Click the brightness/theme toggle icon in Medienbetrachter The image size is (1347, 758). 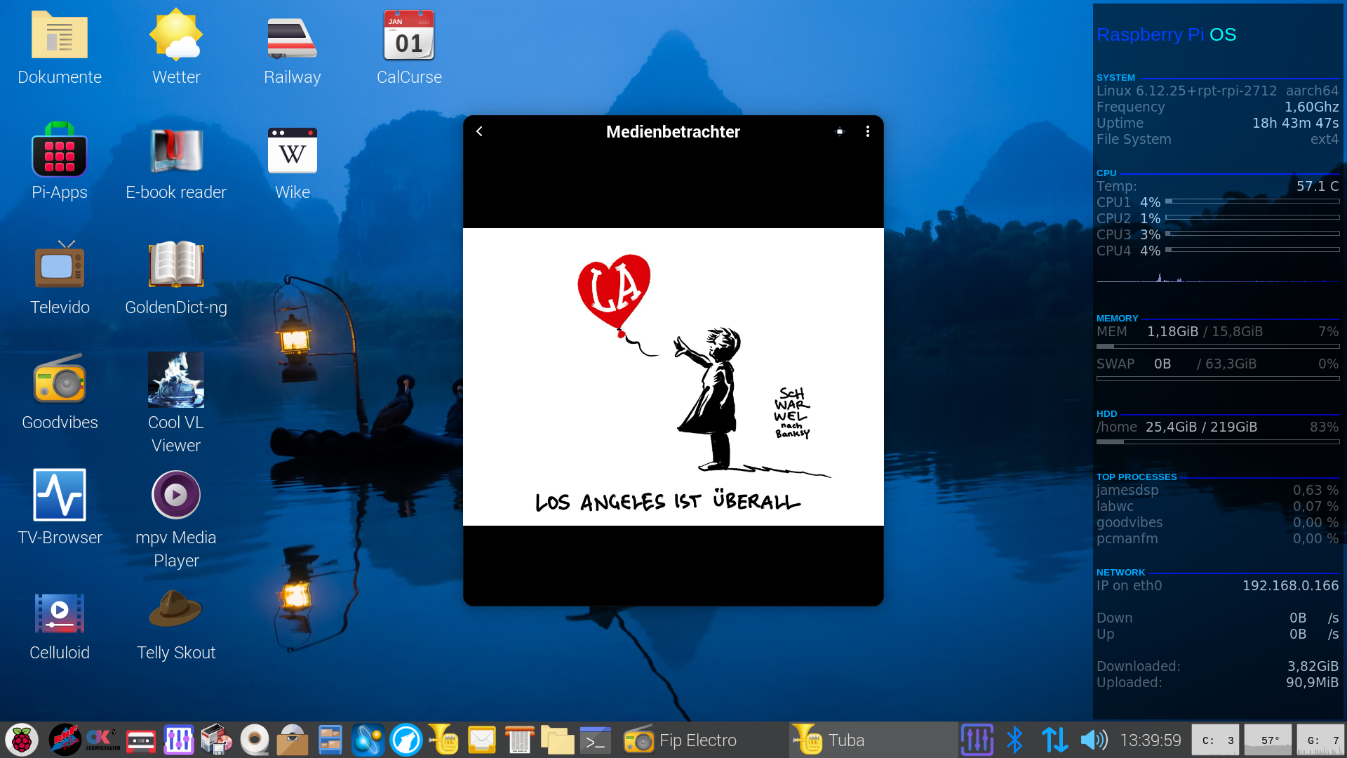click(x=840, y=131)
